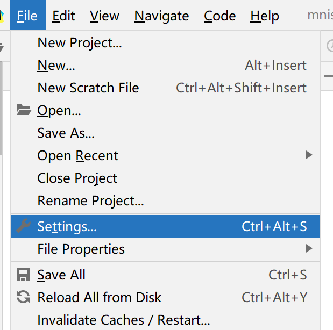Click the wrench icon beside Settings
The height and width of the screenshot is (330, 333).
24,226
